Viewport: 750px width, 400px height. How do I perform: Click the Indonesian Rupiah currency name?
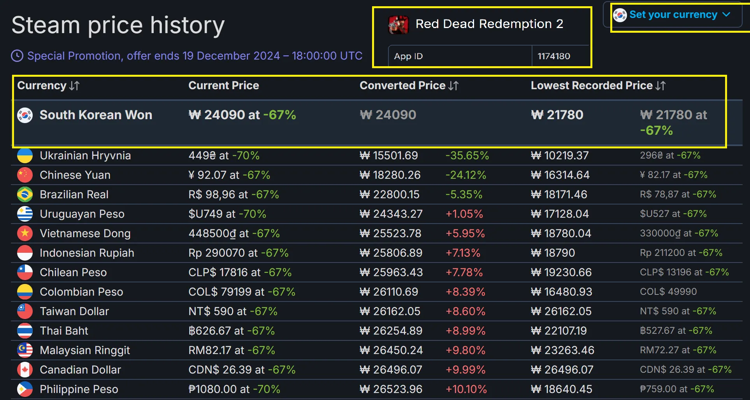87,253
